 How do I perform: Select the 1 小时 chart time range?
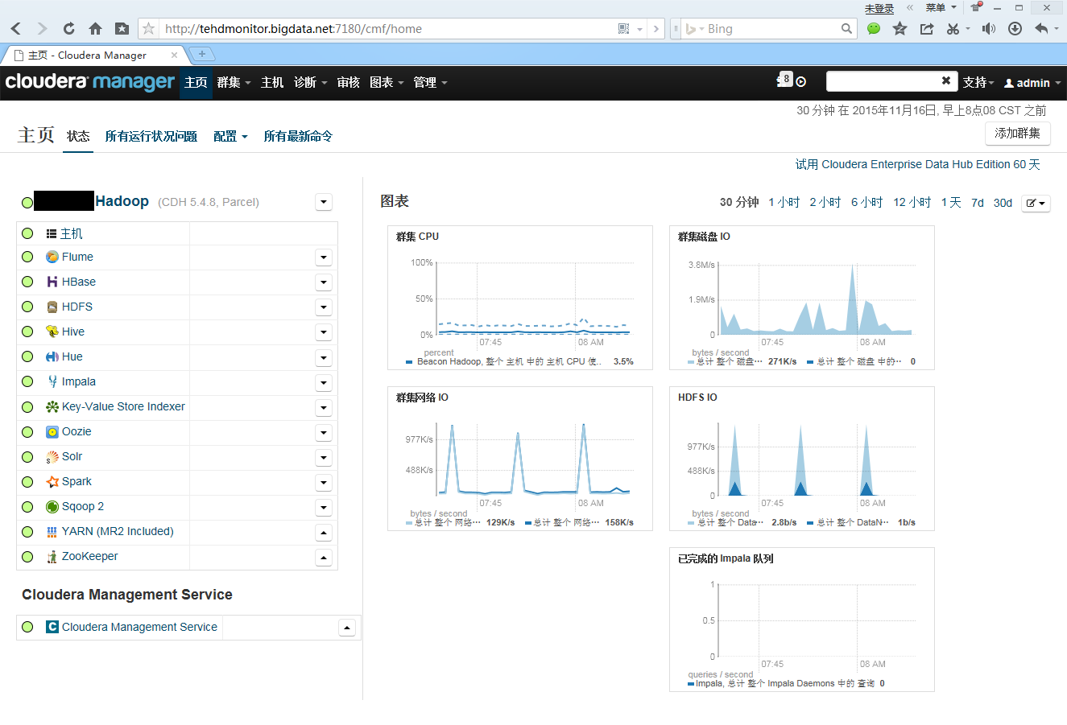point(784,203)
